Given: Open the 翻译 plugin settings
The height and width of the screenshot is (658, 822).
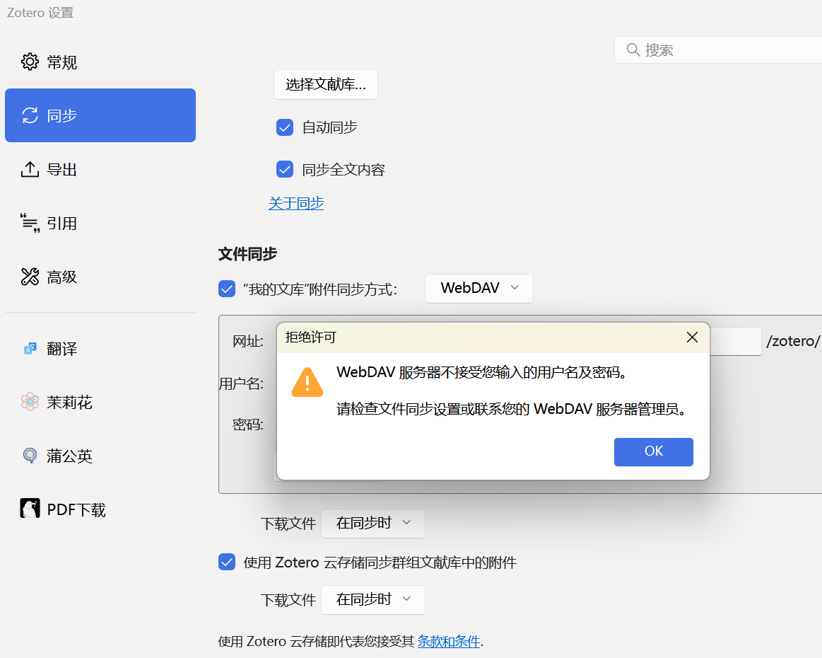Looking at the screenshot, I should pos(100,348).
